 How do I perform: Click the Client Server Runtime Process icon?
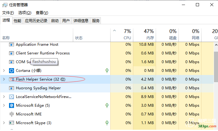12,53
